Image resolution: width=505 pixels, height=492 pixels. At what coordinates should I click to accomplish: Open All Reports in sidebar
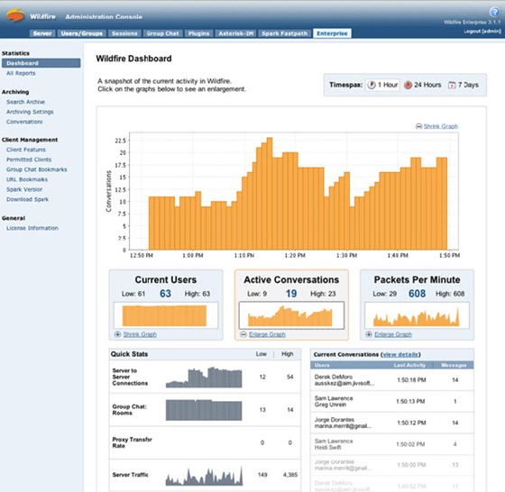tap(21, 73)
